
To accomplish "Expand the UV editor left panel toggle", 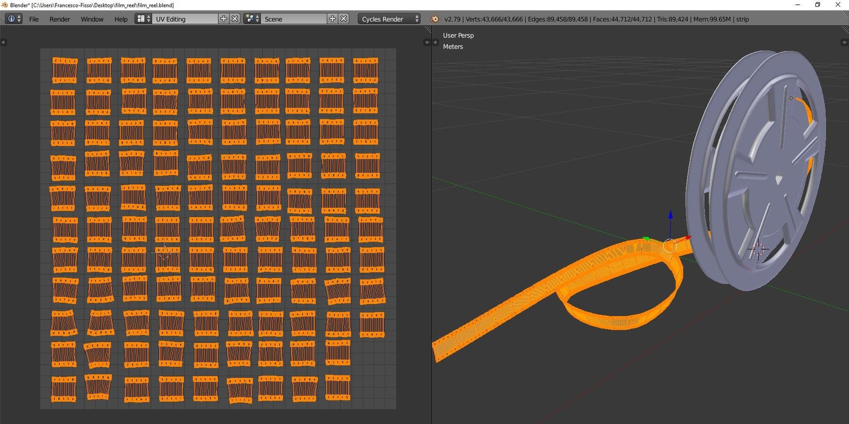I will click(4, 42).
